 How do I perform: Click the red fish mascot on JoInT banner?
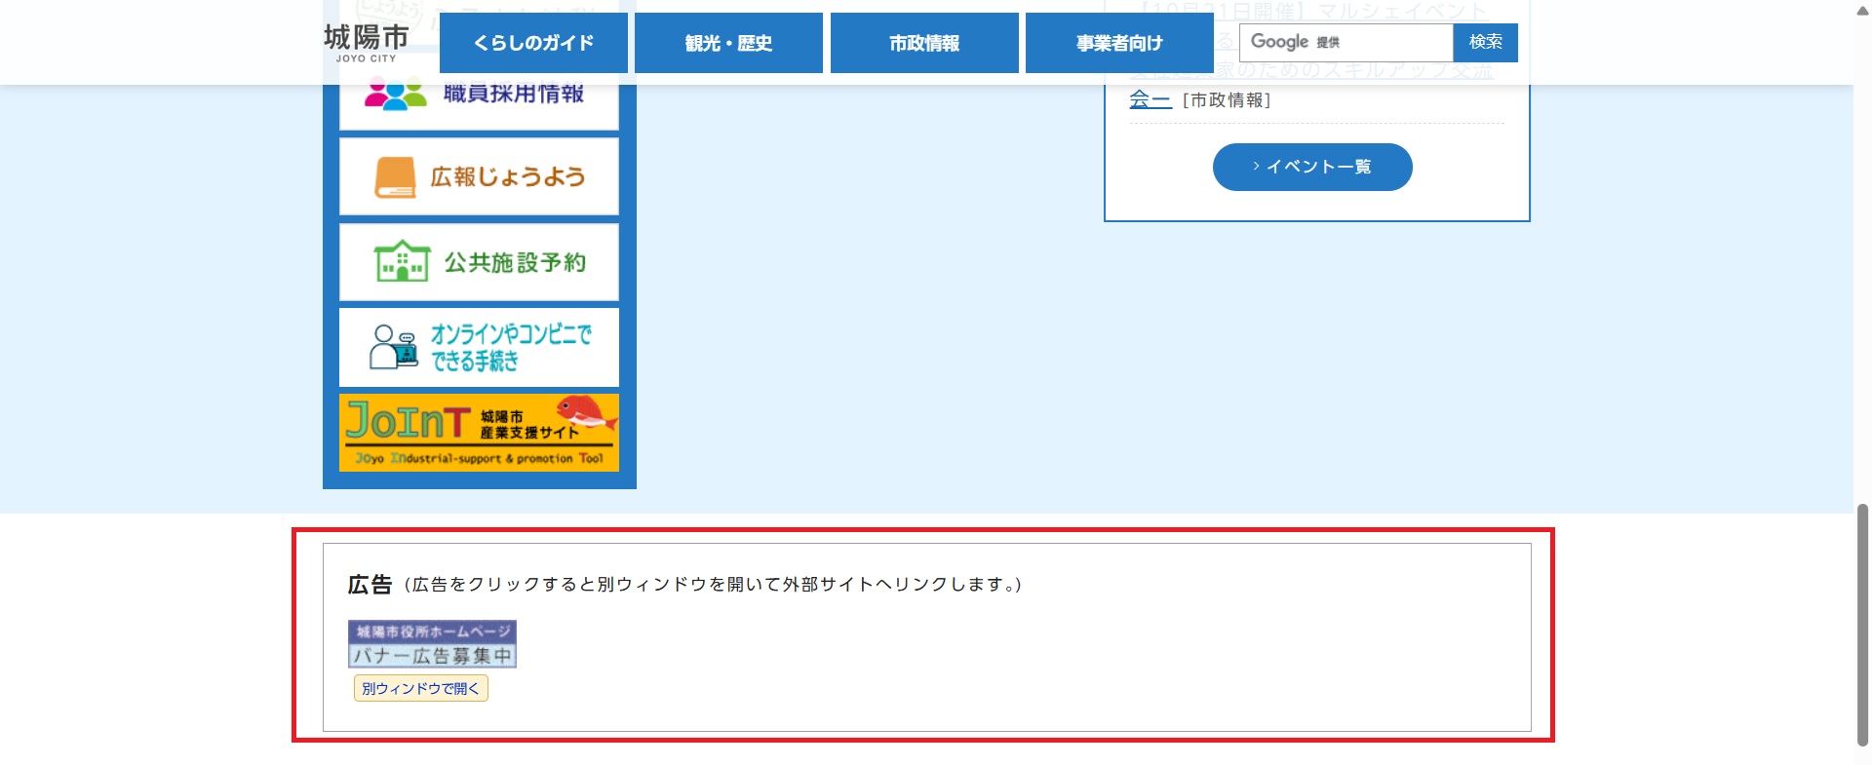tap(587, 413)
